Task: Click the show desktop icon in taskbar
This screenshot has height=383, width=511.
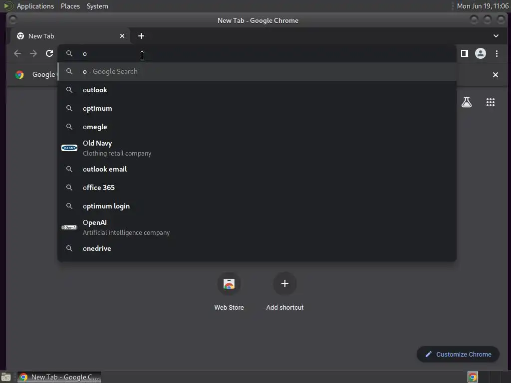Action: [6, 377]
